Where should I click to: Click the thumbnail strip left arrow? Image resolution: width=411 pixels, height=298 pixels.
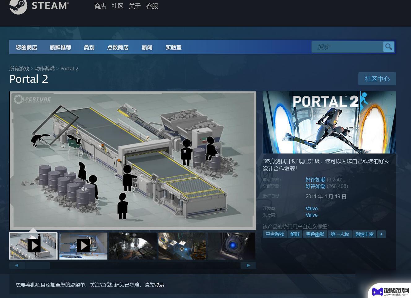pyautogui.click(x=17, y=265)
